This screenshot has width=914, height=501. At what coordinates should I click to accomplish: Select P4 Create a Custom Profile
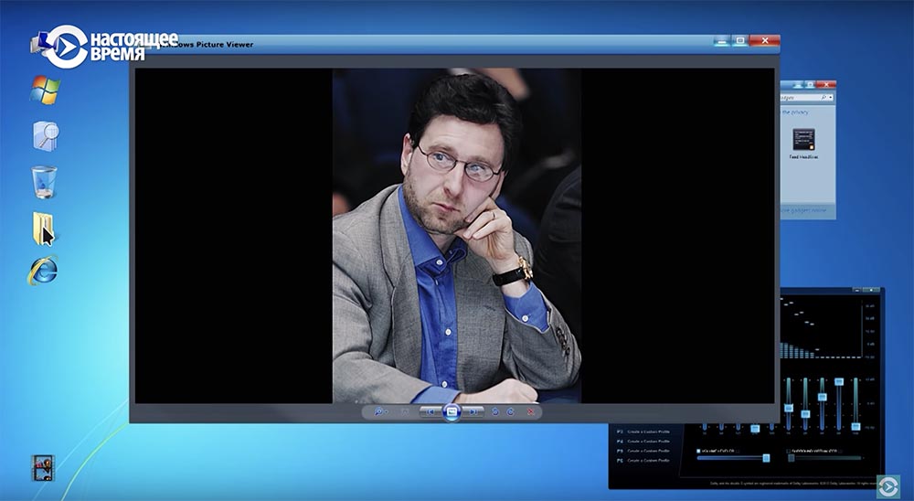pos(643,442)
